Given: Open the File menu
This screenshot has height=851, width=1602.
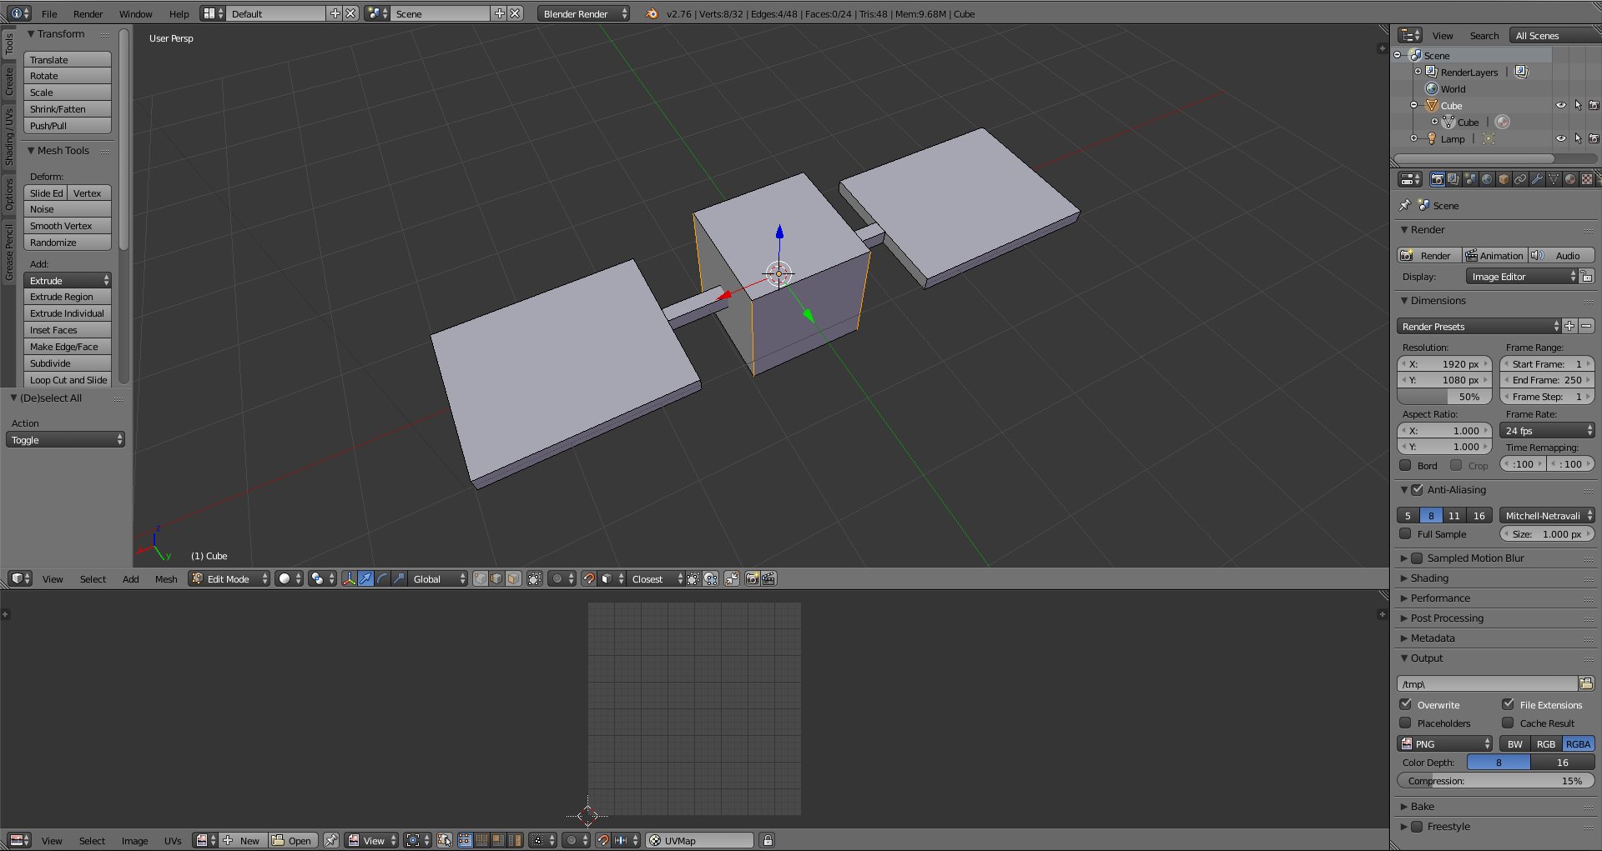Looking at the screenshot, I should 49,13.
